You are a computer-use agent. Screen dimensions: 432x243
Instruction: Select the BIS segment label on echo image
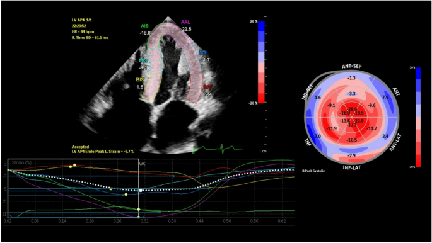140,80
